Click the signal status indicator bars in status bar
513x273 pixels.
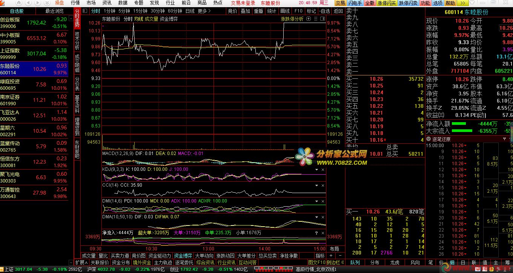pyautogui.click(x=273, y=269)
